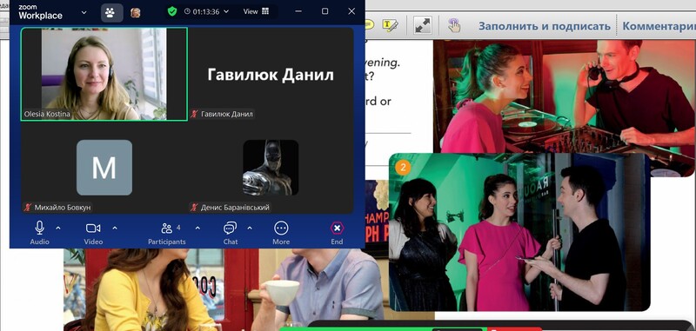Open the View layout menu
This screenshot has height=331, width=696.
[256, 12]
